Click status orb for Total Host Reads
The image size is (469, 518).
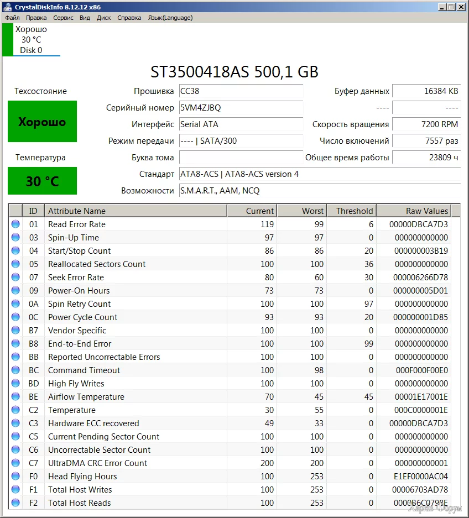[15, 503]
